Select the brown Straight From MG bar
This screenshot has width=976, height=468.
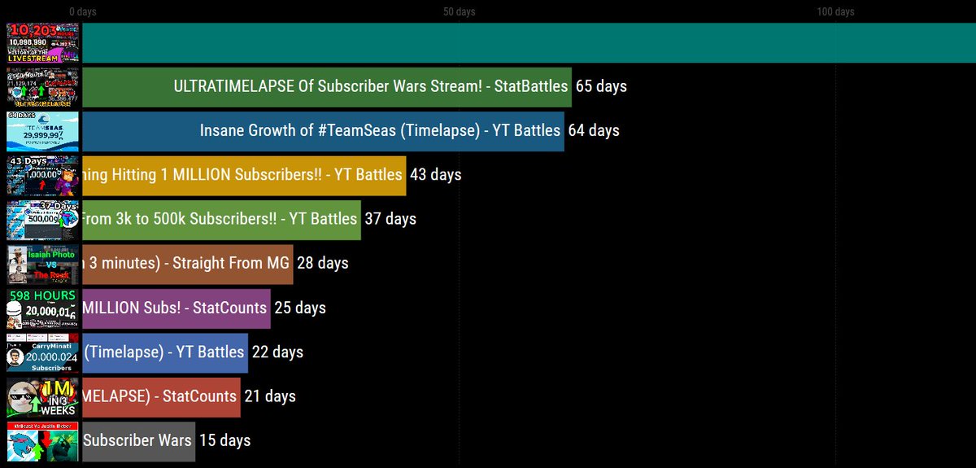[x=188, y=265]
